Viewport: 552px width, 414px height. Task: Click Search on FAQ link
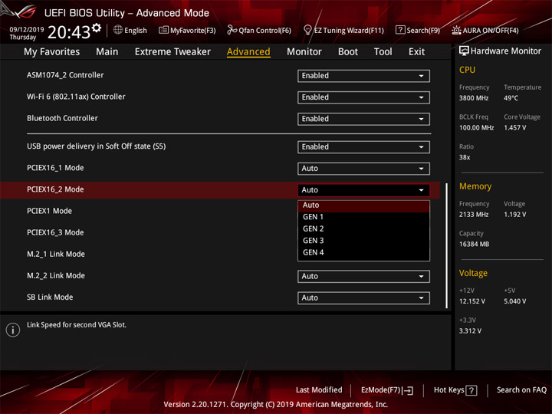521,389
